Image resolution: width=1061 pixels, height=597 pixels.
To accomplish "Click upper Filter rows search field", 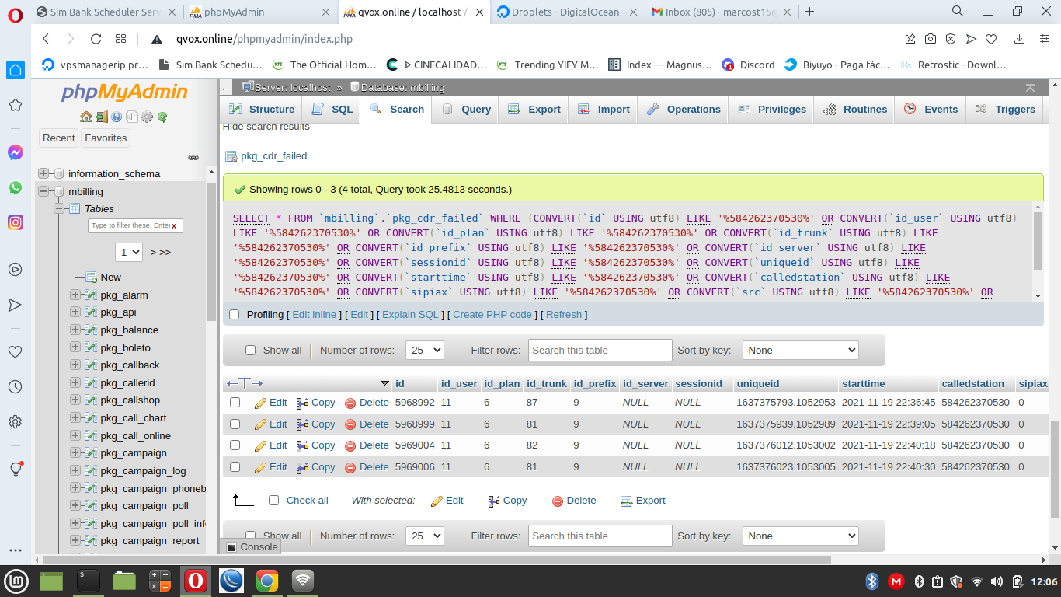I will 600,351.
